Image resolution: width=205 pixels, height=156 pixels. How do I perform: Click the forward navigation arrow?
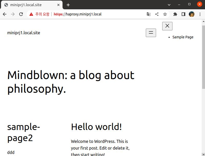pos(13,14)
